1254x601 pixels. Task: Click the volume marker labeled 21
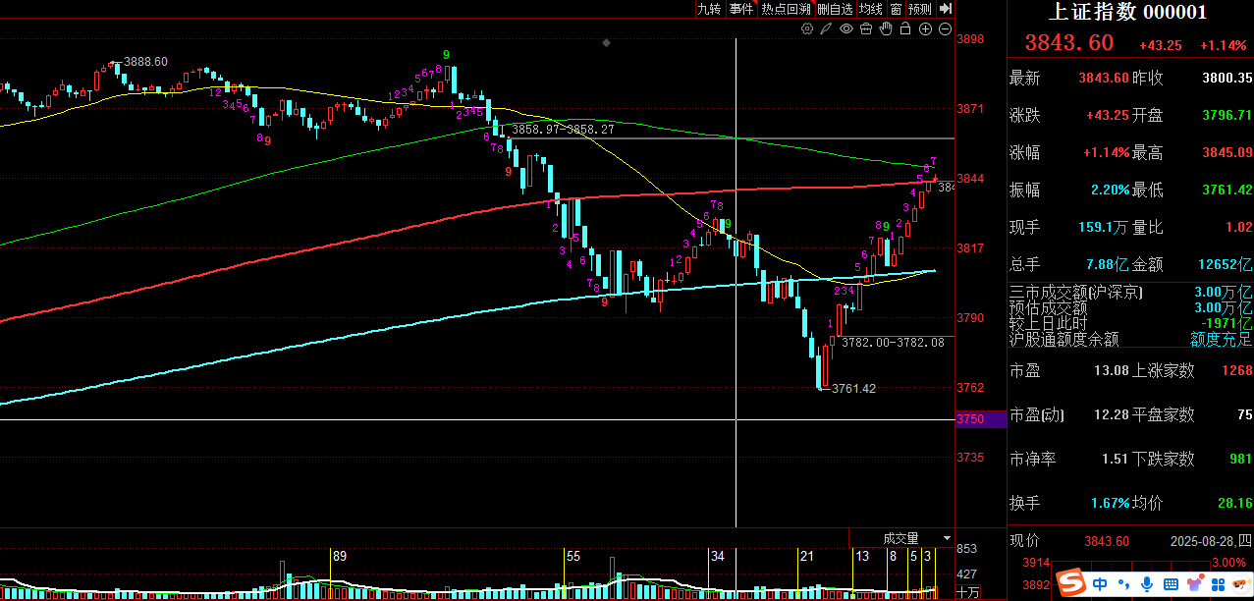(806, 556)
